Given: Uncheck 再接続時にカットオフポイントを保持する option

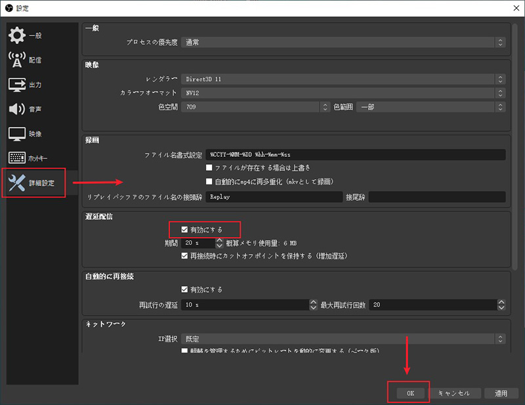Looking at the screenshot, I should click(186, 256).
